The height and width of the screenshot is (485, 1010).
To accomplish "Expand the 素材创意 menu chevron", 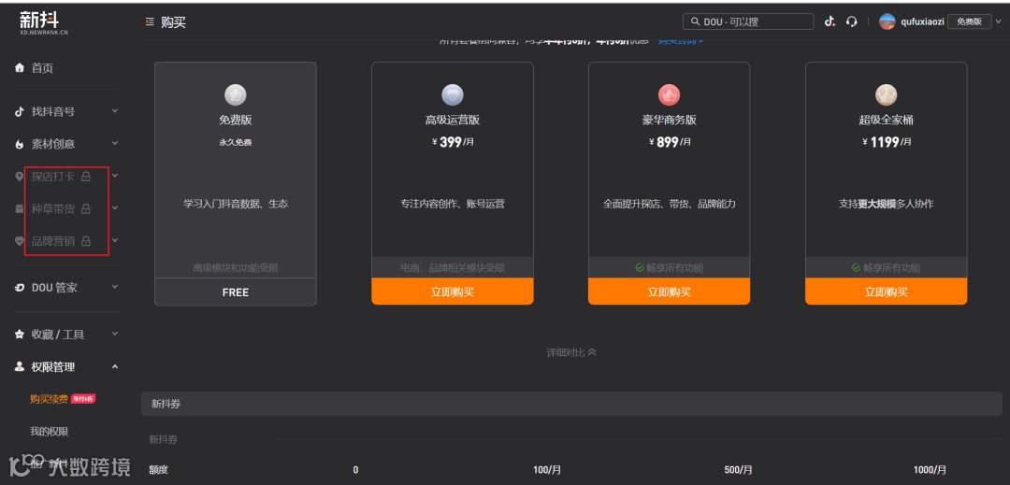I will tap(115, 143).
